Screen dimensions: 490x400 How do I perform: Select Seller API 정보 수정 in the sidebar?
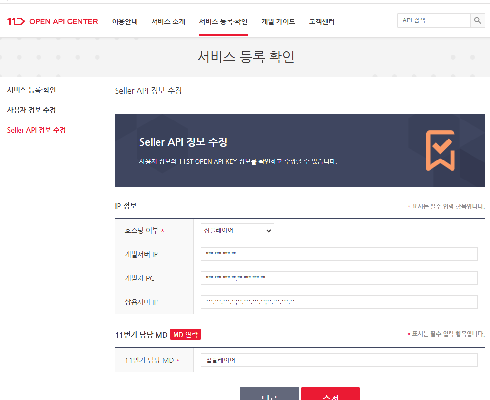tap(37, 130)
